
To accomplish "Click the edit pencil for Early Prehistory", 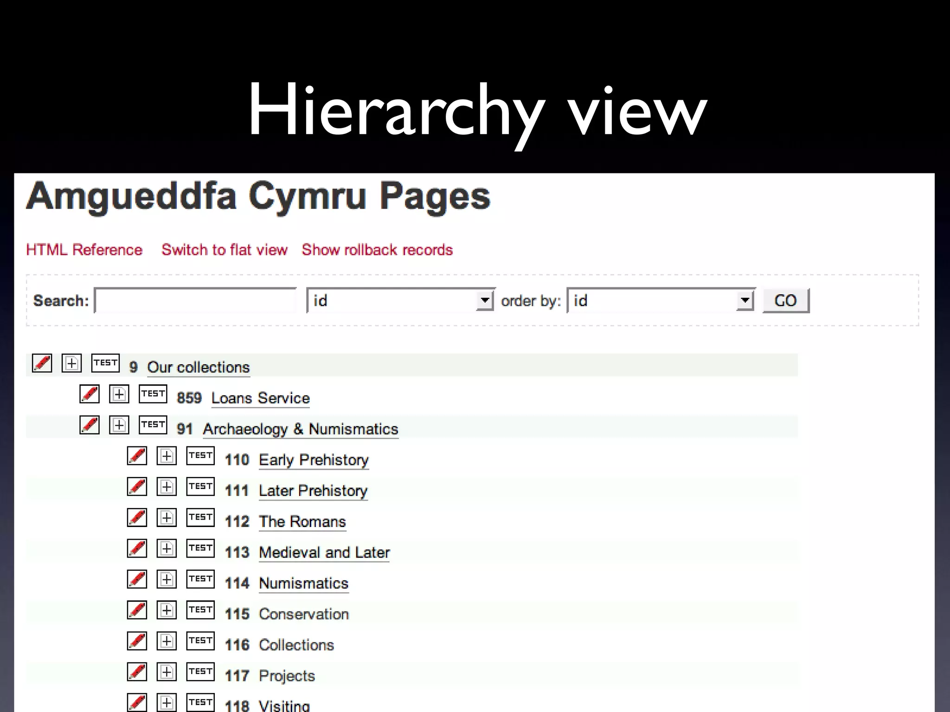I will (137, 456).
